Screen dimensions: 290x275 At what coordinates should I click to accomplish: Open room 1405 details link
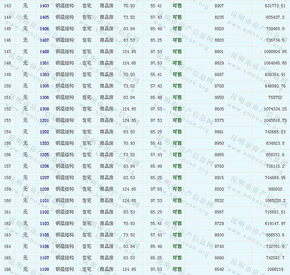[45, 17]
